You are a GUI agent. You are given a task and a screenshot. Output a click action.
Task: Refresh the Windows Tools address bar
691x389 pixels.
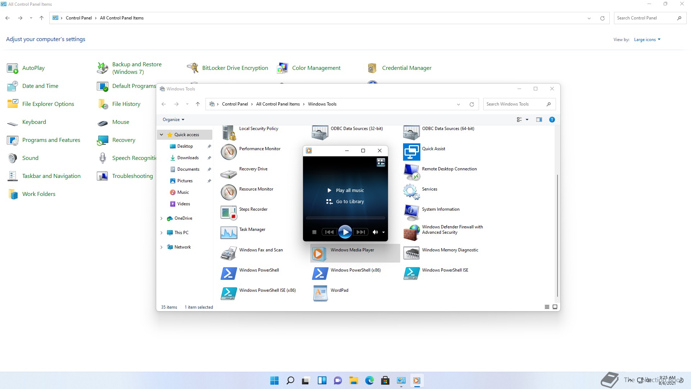471,104
